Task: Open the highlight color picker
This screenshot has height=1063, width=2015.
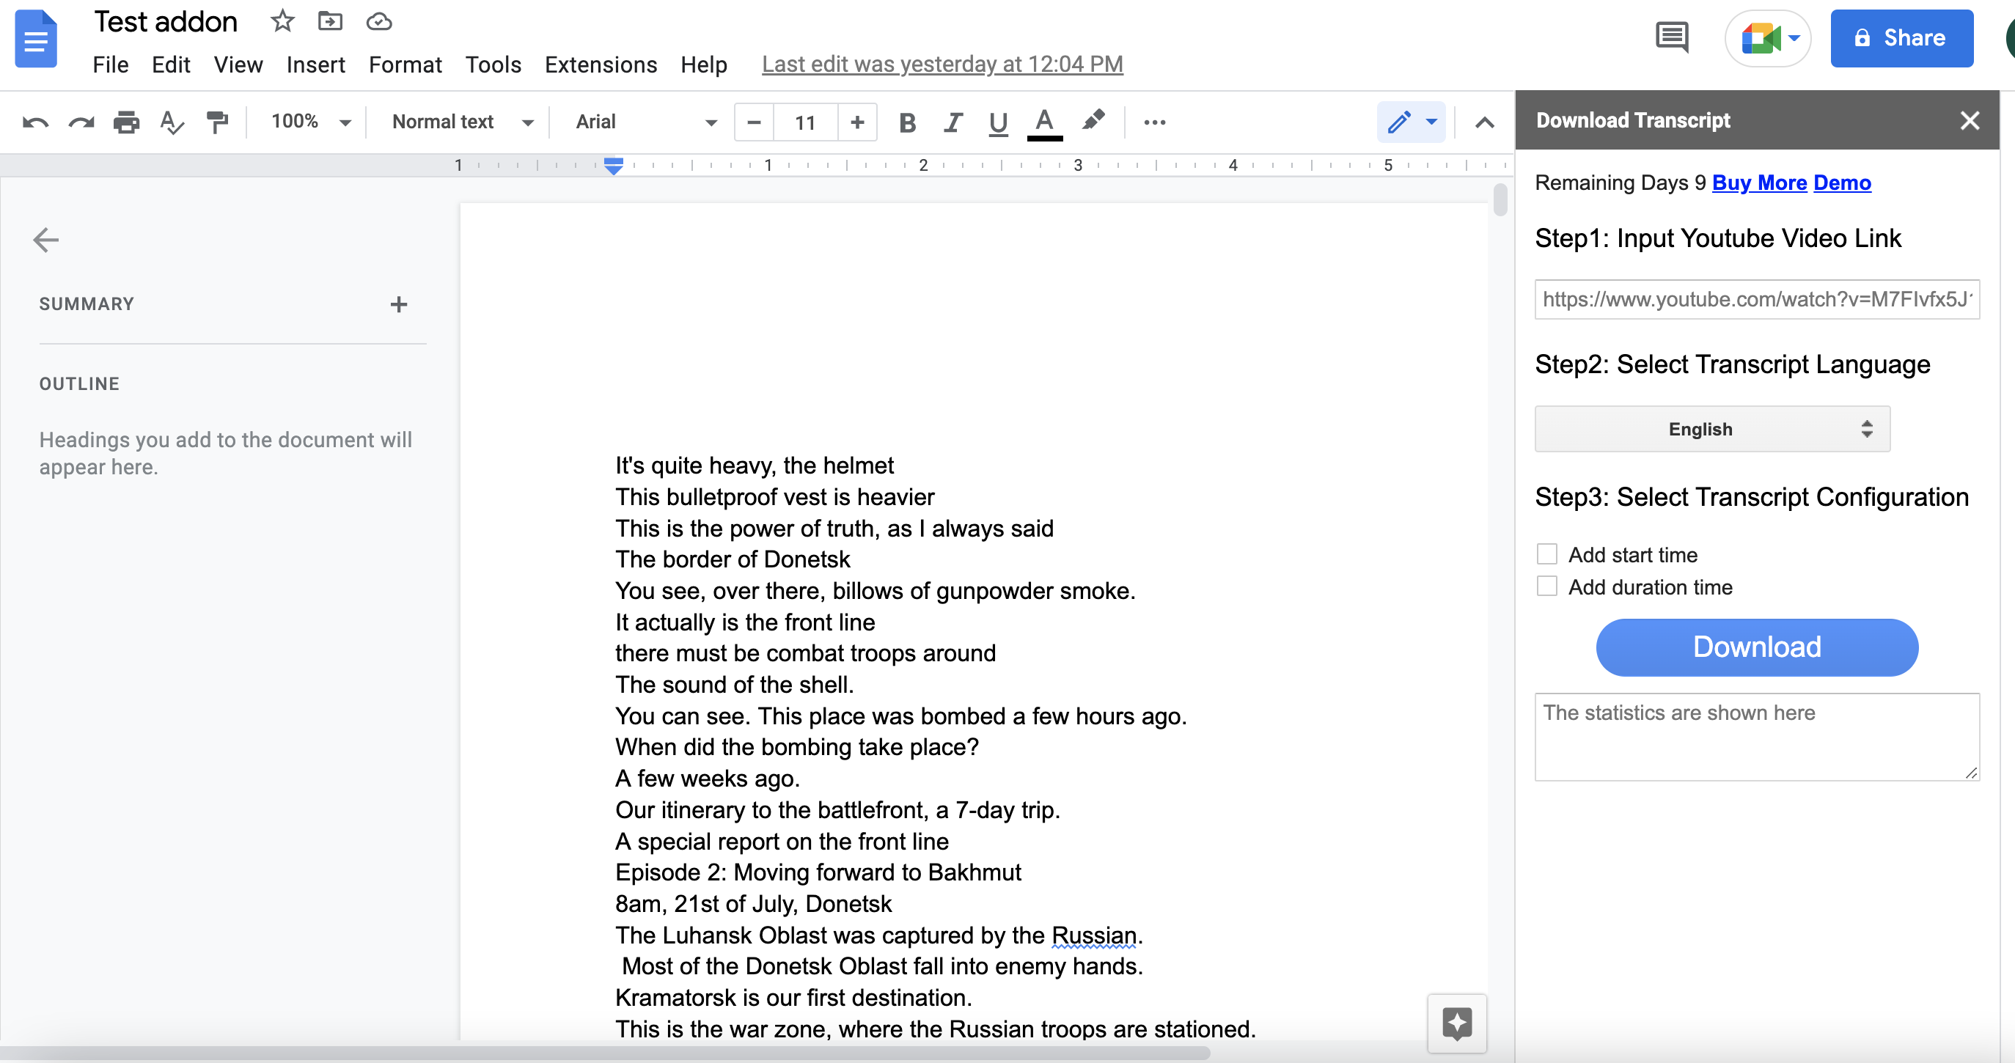Action: pos(1093,121)
